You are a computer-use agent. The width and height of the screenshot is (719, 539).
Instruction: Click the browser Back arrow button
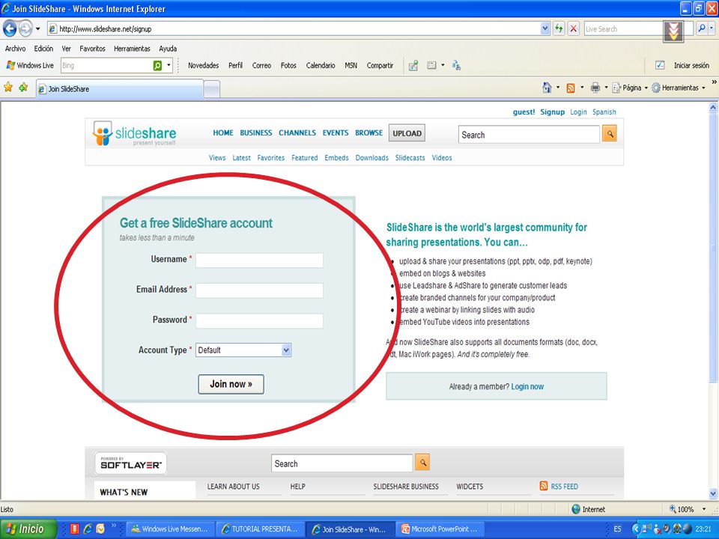pyautogui.click(x=9, y=29)
